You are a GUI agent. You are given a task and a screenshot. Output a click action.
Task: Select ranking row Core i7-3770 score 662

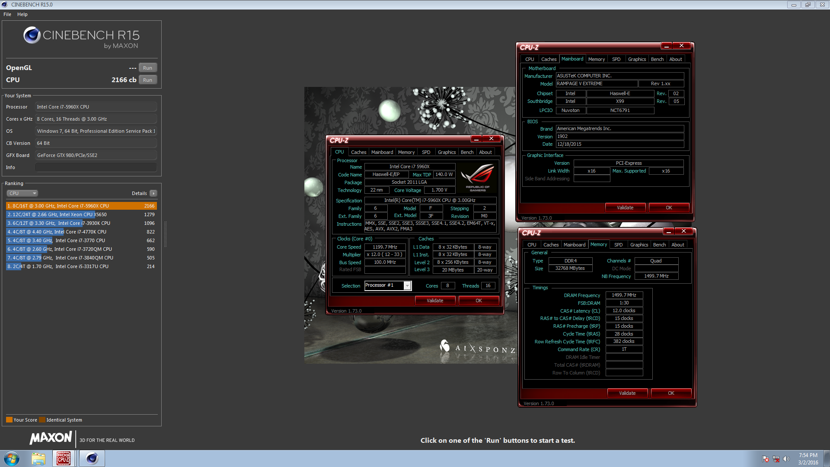(81, 240)
